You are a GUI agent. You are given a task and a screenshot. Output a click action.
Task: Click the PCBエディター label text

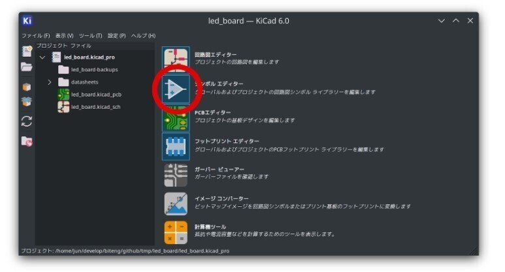(212, 113)
